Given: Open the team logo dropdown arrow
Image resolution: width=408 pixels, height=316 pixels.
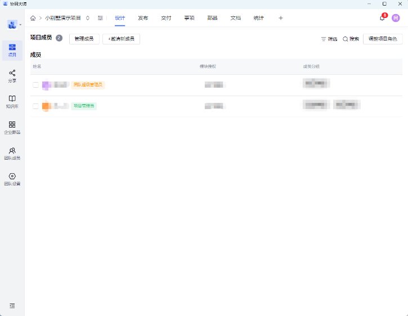Looking at the screenshot, I should 21,25.
